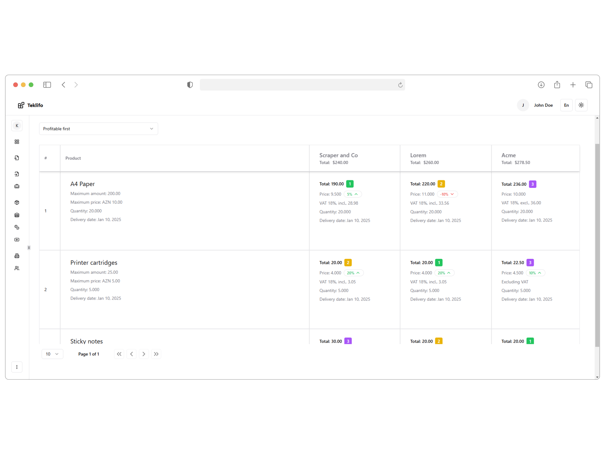The height and width of the screenshot is (454, 605).
Task: Open the warehouse sidebar icon
Action: 17,215
